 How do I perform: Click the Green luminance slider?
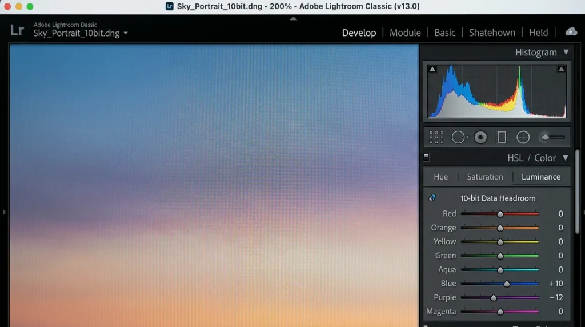500,256
